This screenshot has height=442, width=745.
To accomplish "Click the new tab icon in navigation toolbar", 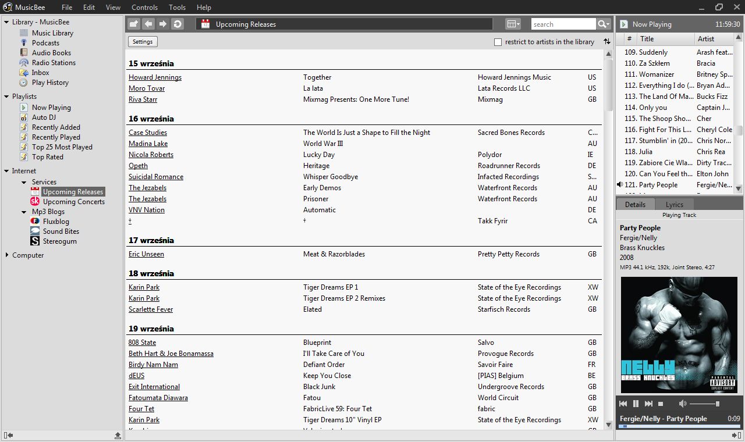I will click(134, 24).
